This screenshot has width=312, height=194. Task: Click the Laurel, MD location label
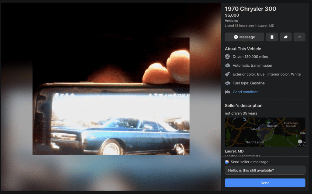coord(234,151)
